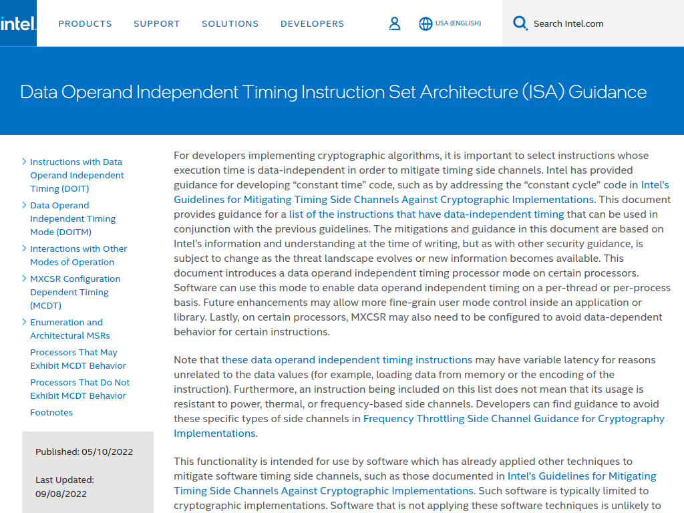This screenshot has width=684, height=513.
Task: Click the Intel logo
Action: coord(18,24)
